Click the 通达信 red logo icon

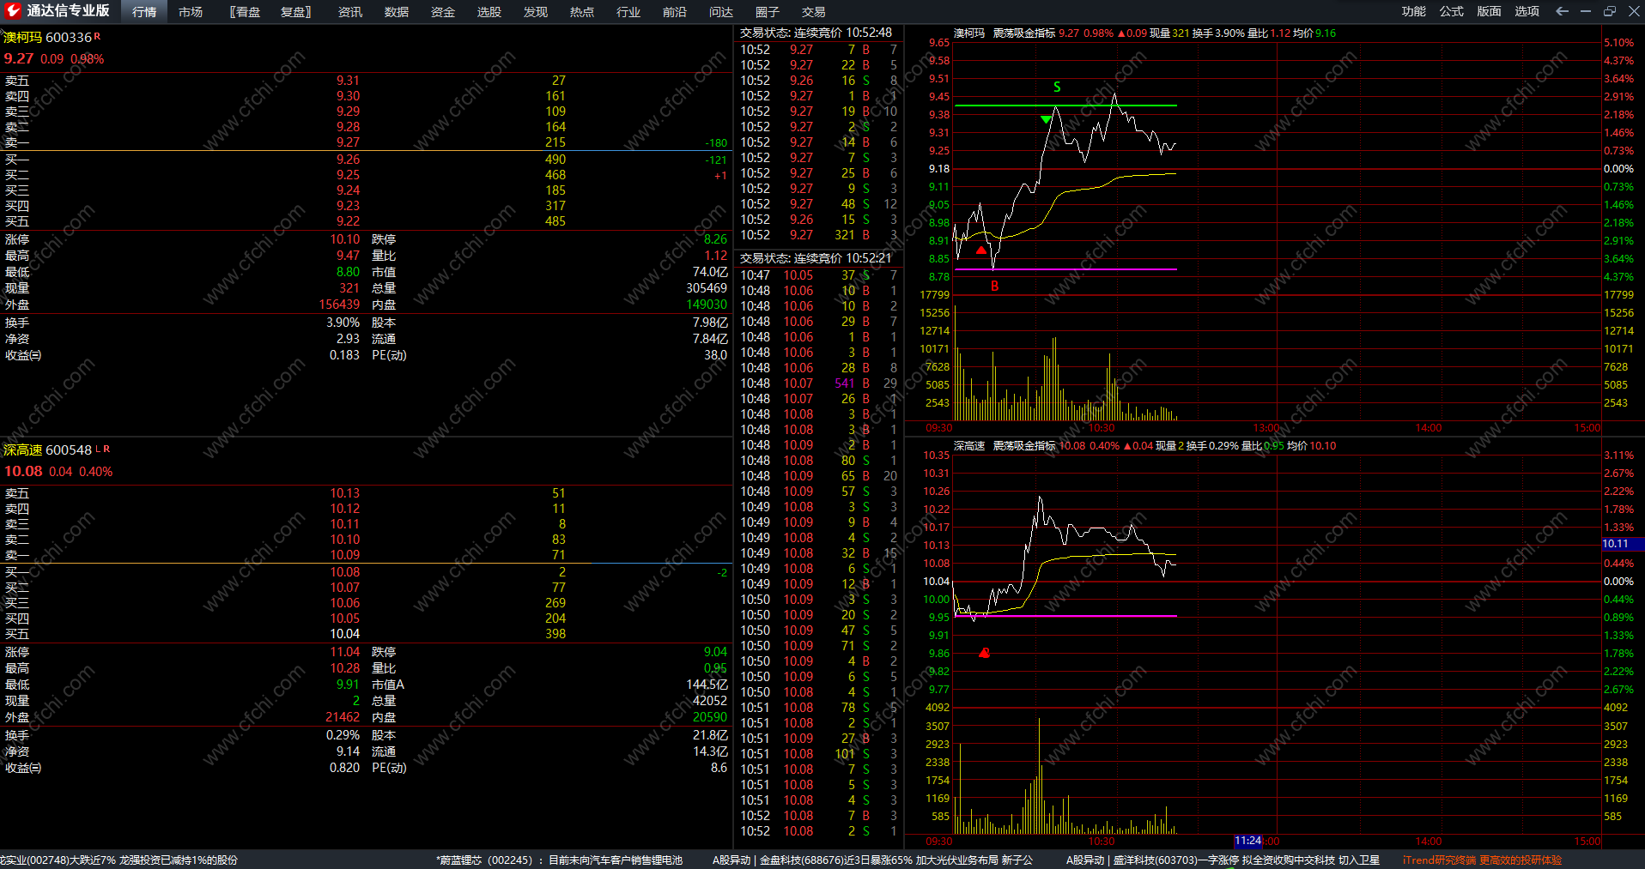point(13,11)
